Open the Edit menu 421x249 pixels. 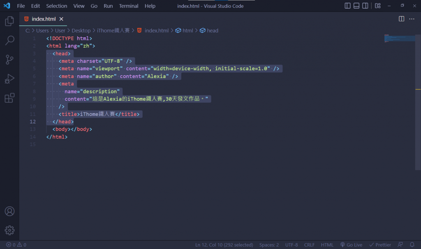pos(35,6)
